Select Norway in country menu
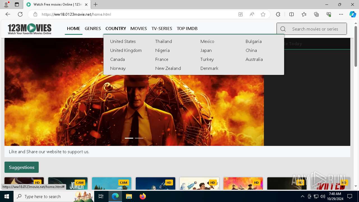359x202 pixels. click(118, 68)
